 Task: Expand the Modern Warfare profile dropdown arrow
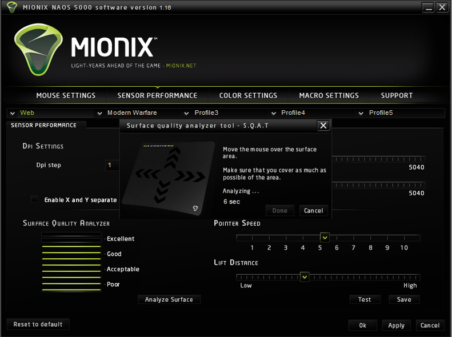coord(100,113)
